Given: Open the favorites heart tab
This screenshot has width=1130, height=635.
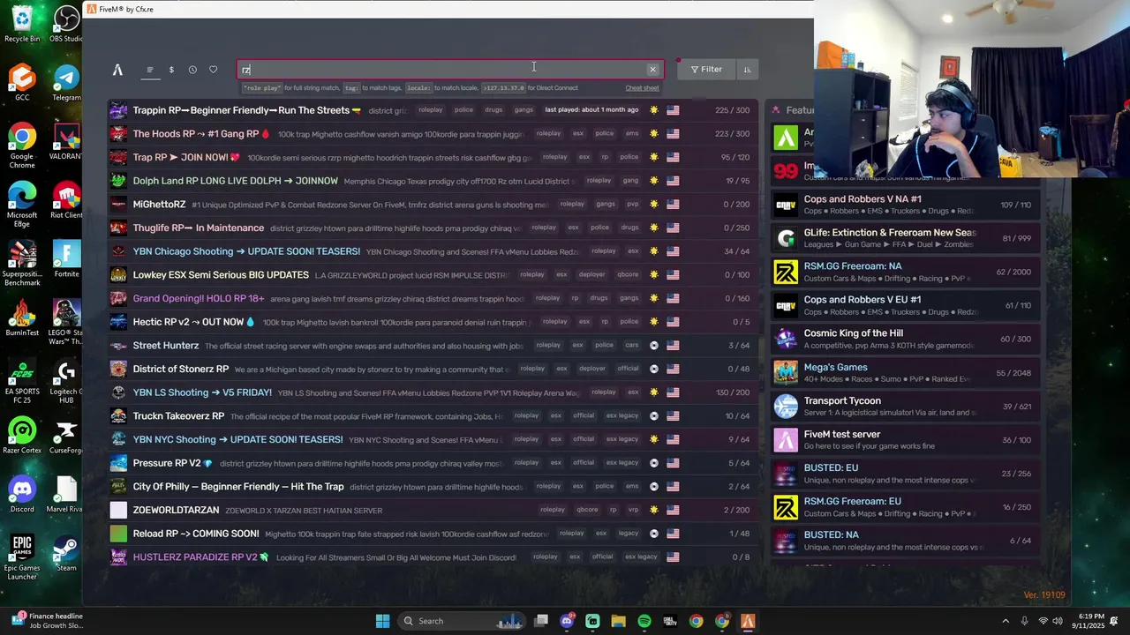Looking at the screenshot, I should tap(213, 70).
